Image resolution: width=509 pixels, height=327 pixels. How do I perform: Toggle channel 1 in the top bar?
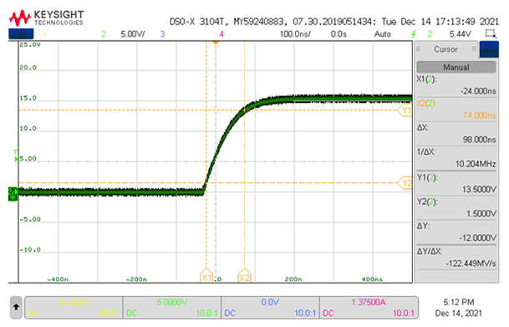[x=44, y=33]
